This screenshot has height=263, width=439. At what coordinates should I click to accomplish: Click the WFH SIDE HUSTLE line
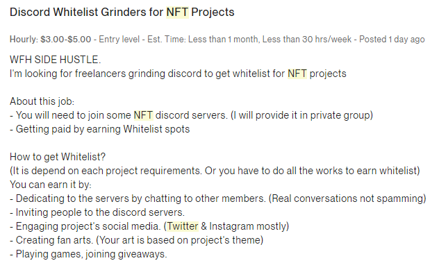coord(55,60)
